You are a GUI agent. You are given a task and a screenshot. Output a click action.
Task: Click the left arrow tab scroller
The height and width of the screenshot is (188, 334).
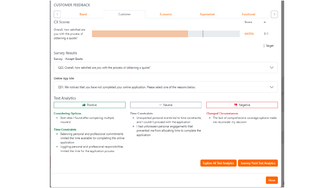[57, 14]
